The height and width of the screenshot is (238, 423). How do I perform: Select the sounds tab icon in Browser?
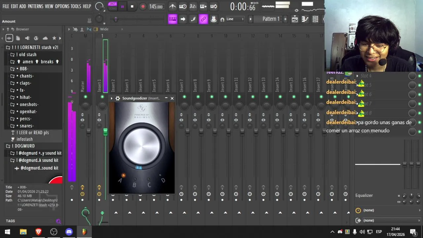[9, 38]
